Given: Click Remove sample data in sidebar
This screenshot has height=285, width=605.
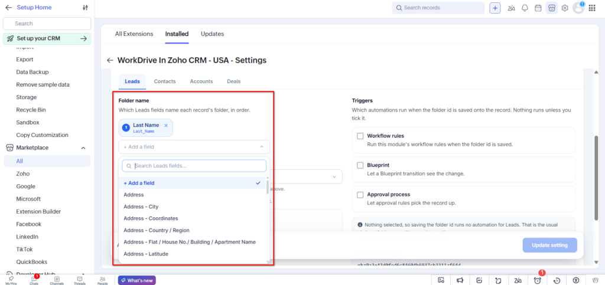Looking at the screenshot, I should point(43,85).
